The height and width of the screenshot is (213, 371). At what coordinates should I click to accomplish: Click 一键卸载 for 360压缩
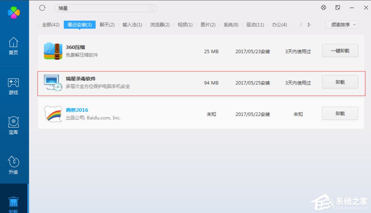point(340,50)
